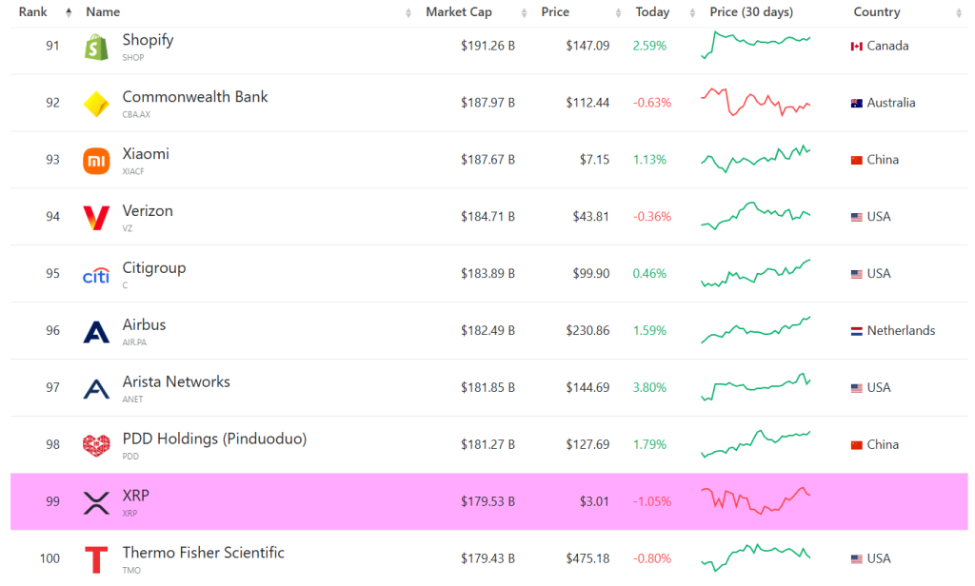Open the Arista Networks company link
975x586 pixels.
click(176, 382)
